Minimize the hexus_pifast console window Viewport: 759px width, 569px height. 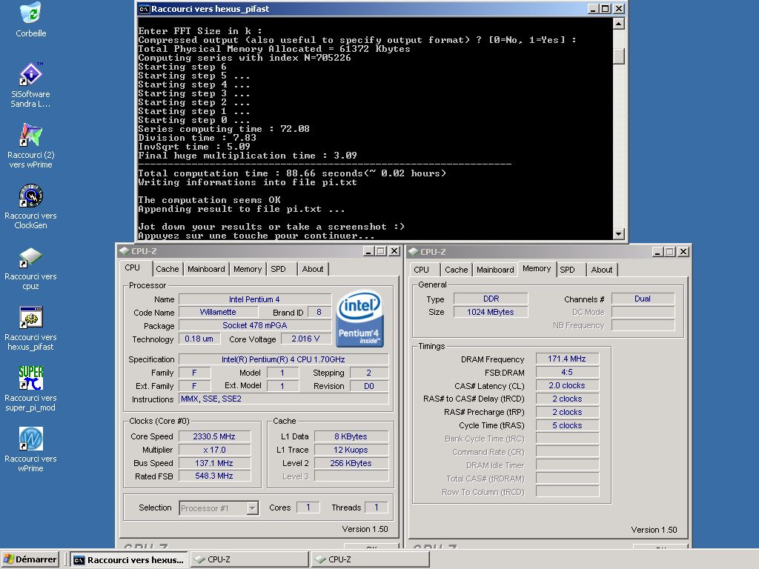pos(593,9)
